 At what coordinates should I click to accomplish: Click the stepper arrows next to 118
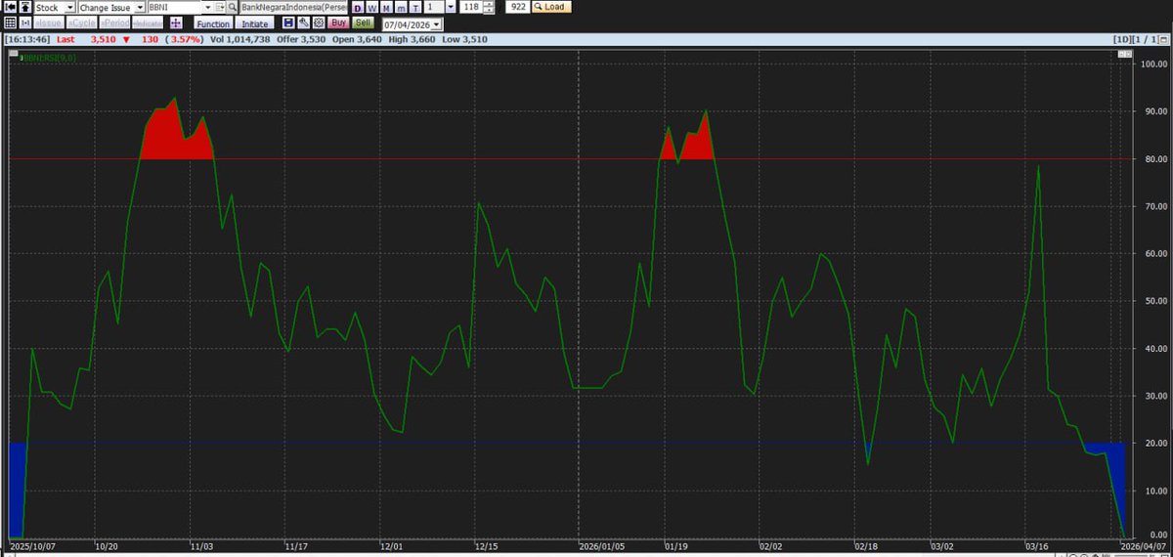(x=489, y=7)
